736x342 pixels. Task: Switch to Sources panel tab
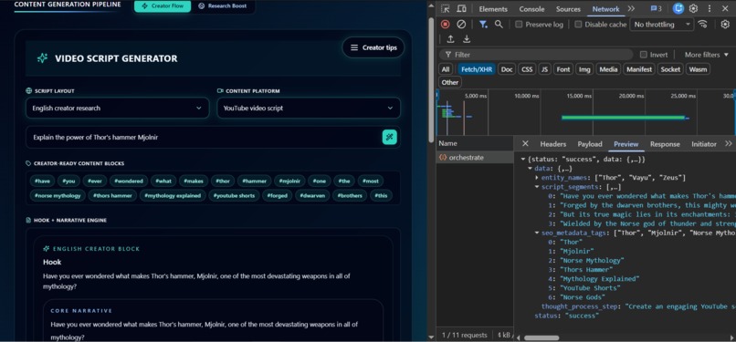coord(568,9)
